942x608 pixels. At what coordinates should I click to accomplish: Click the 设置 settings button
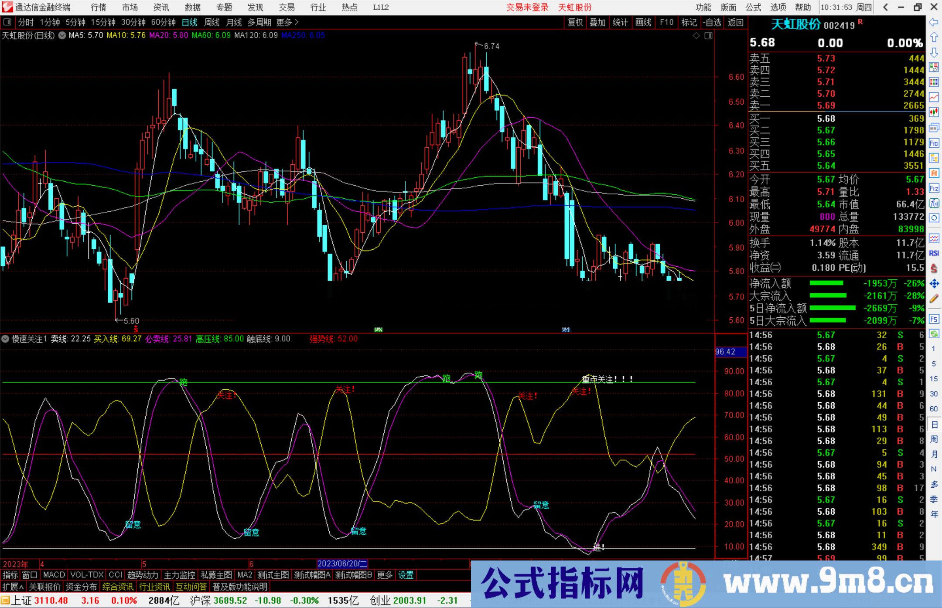[x=406, y=575]
